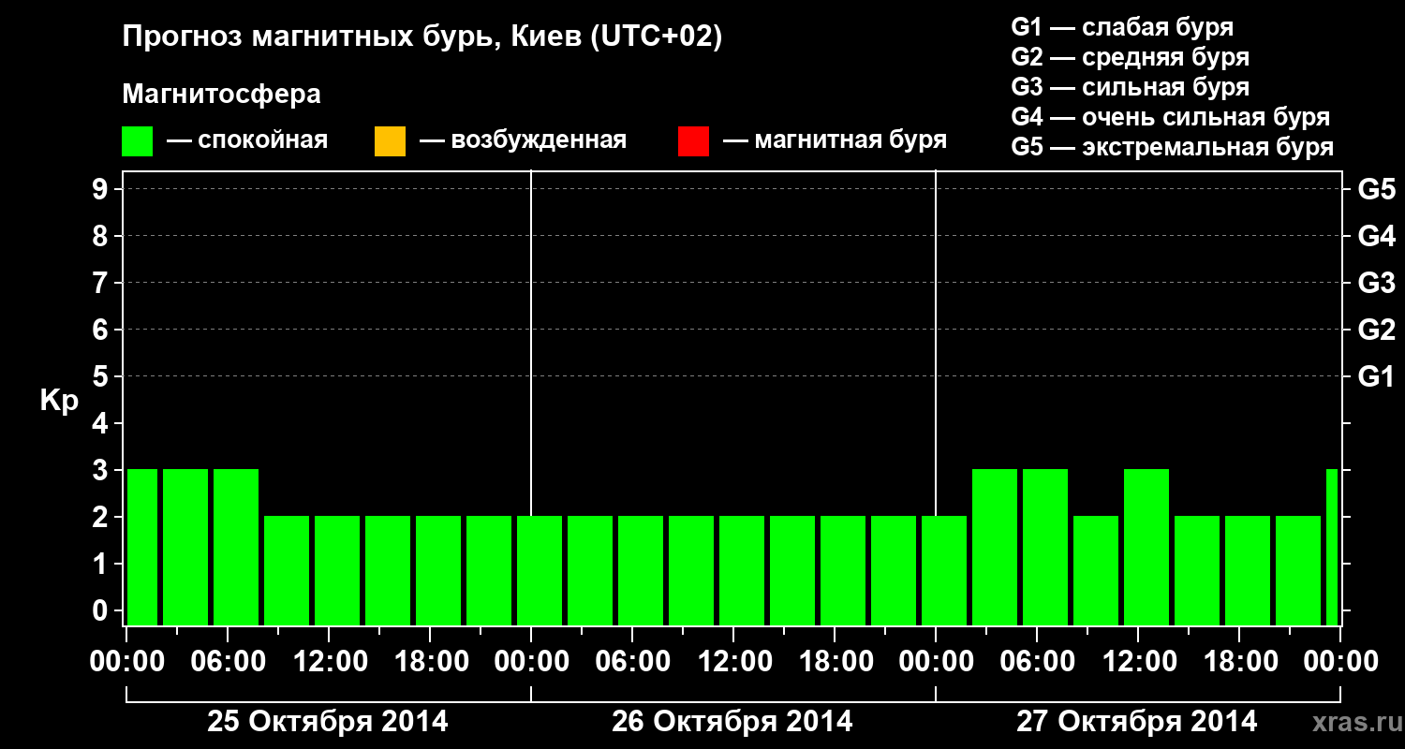Click the Kp 2 bar above 12:00 on 26 Октября
The height and width of the screenshot is (749, 1405).
tap(742, 570)
